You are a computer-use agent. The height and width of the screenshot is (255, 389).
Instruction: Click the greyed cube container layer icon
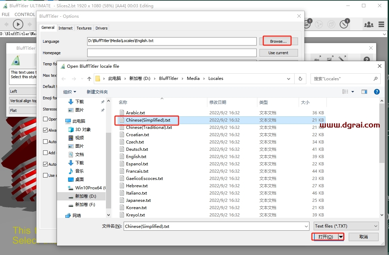[331, 24]
